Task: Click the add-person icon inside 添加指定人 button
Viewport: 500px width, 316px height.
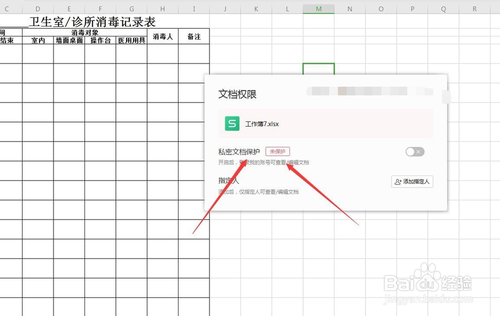Action: tap(397, 181)
